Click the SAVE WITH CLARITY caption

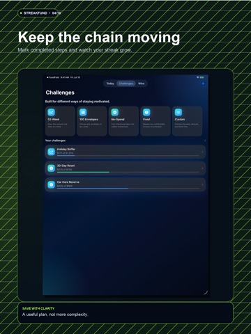(38, 308)
